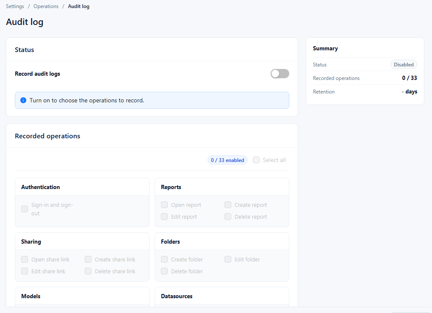Click the Datasources group heading
Image resolution: width=432 pixels, height=313 pixels.
click(177, 296)
